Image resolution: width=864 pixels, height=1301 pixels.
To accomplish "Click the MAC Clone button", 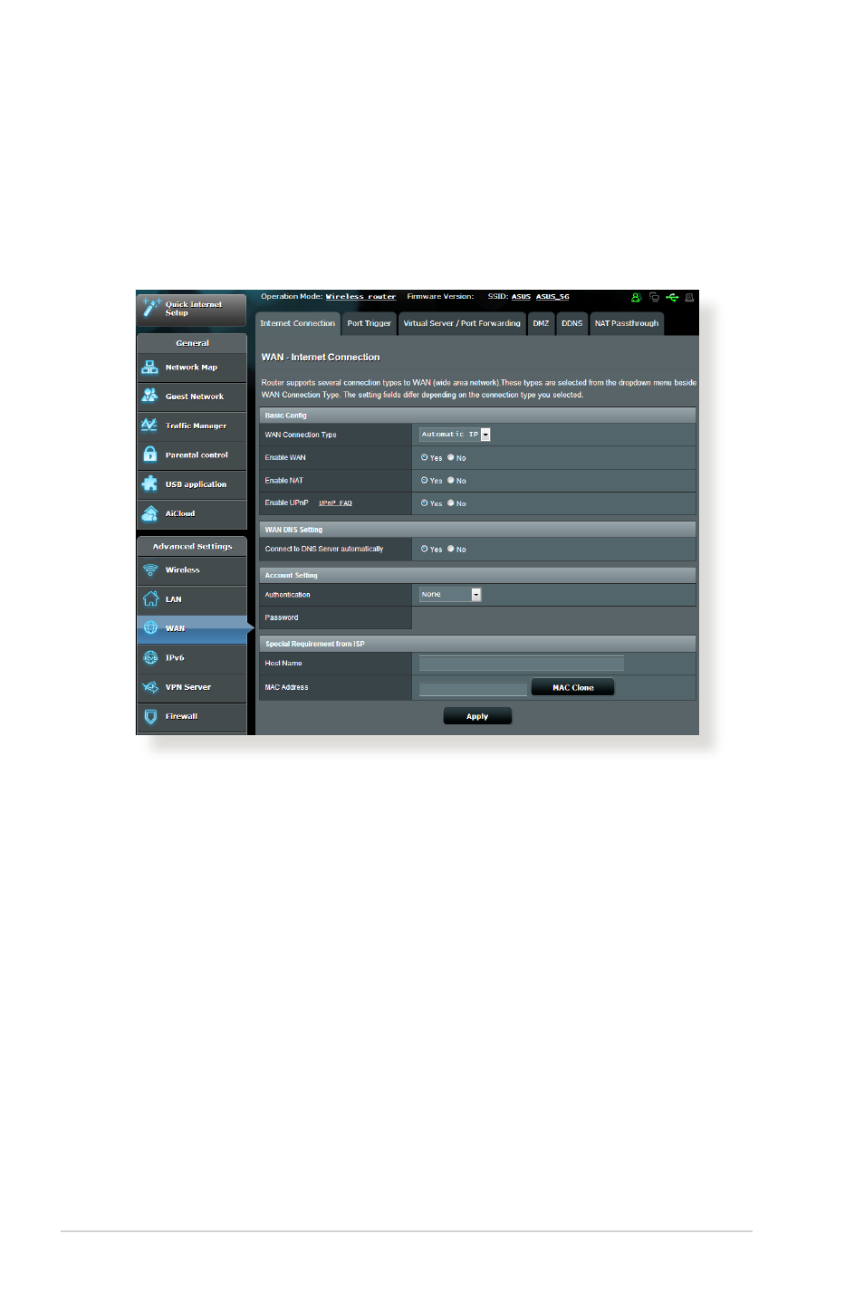I will pos(572,687).
